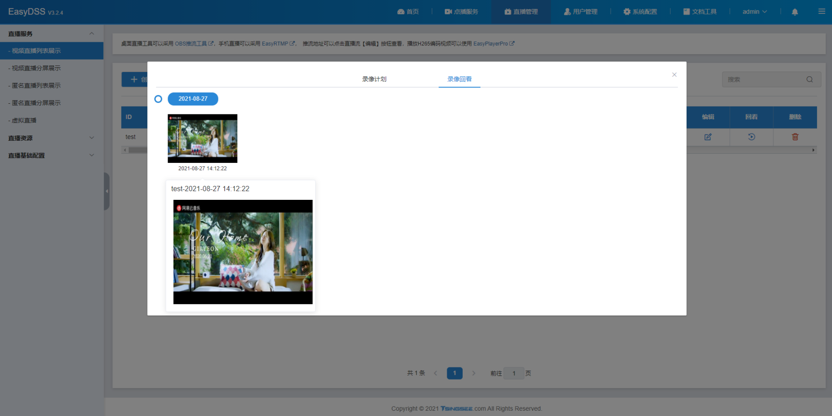Select 匿名直播分屏展示 in sidebar

[51, 103]
